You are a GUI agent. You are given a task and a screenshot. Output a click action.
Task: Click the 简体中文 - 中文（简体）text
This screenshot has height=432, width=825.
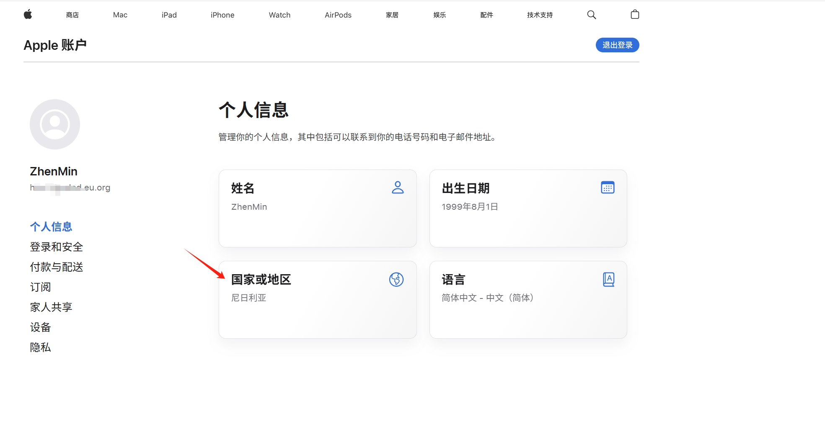click(488, 298)
